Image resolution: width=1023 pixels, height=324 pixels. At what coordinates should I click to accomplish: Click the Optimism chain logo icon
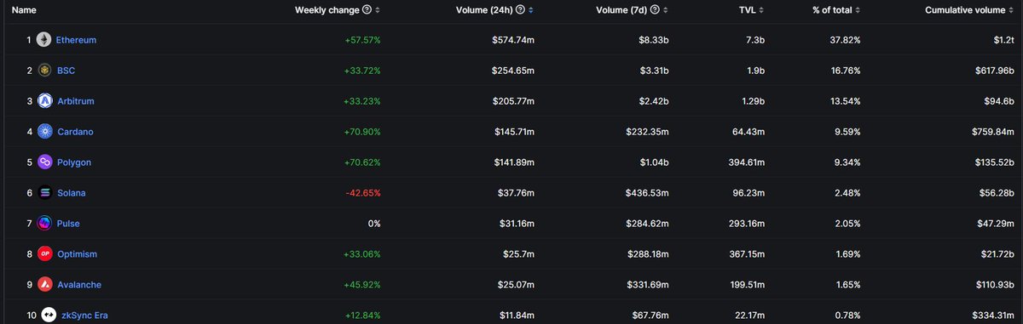coord(43,254)
